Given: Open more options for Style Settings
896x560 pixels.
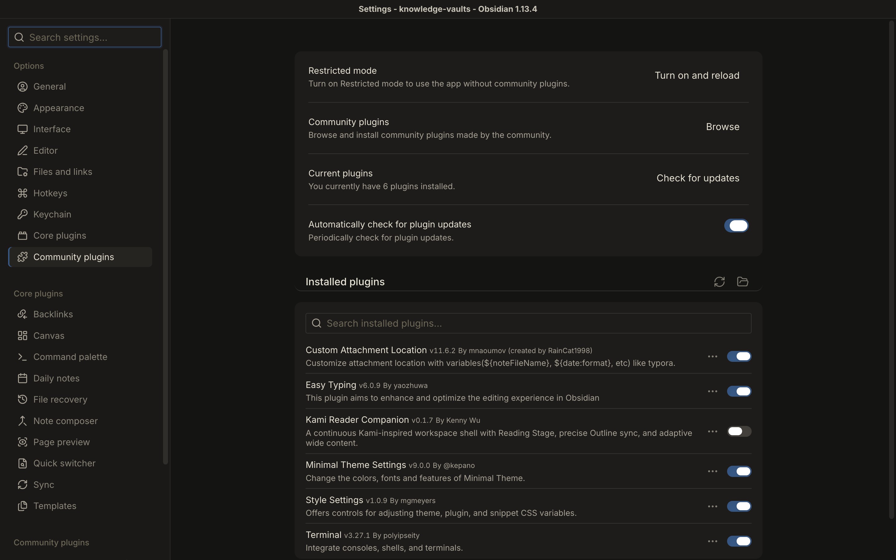Looking at the screenshot, I should point(712,506).
